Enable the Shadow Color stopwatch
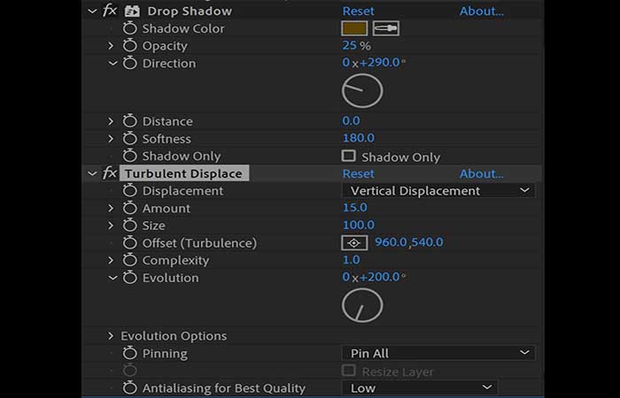This screenshot has width=620, height=398. [129, 28]
